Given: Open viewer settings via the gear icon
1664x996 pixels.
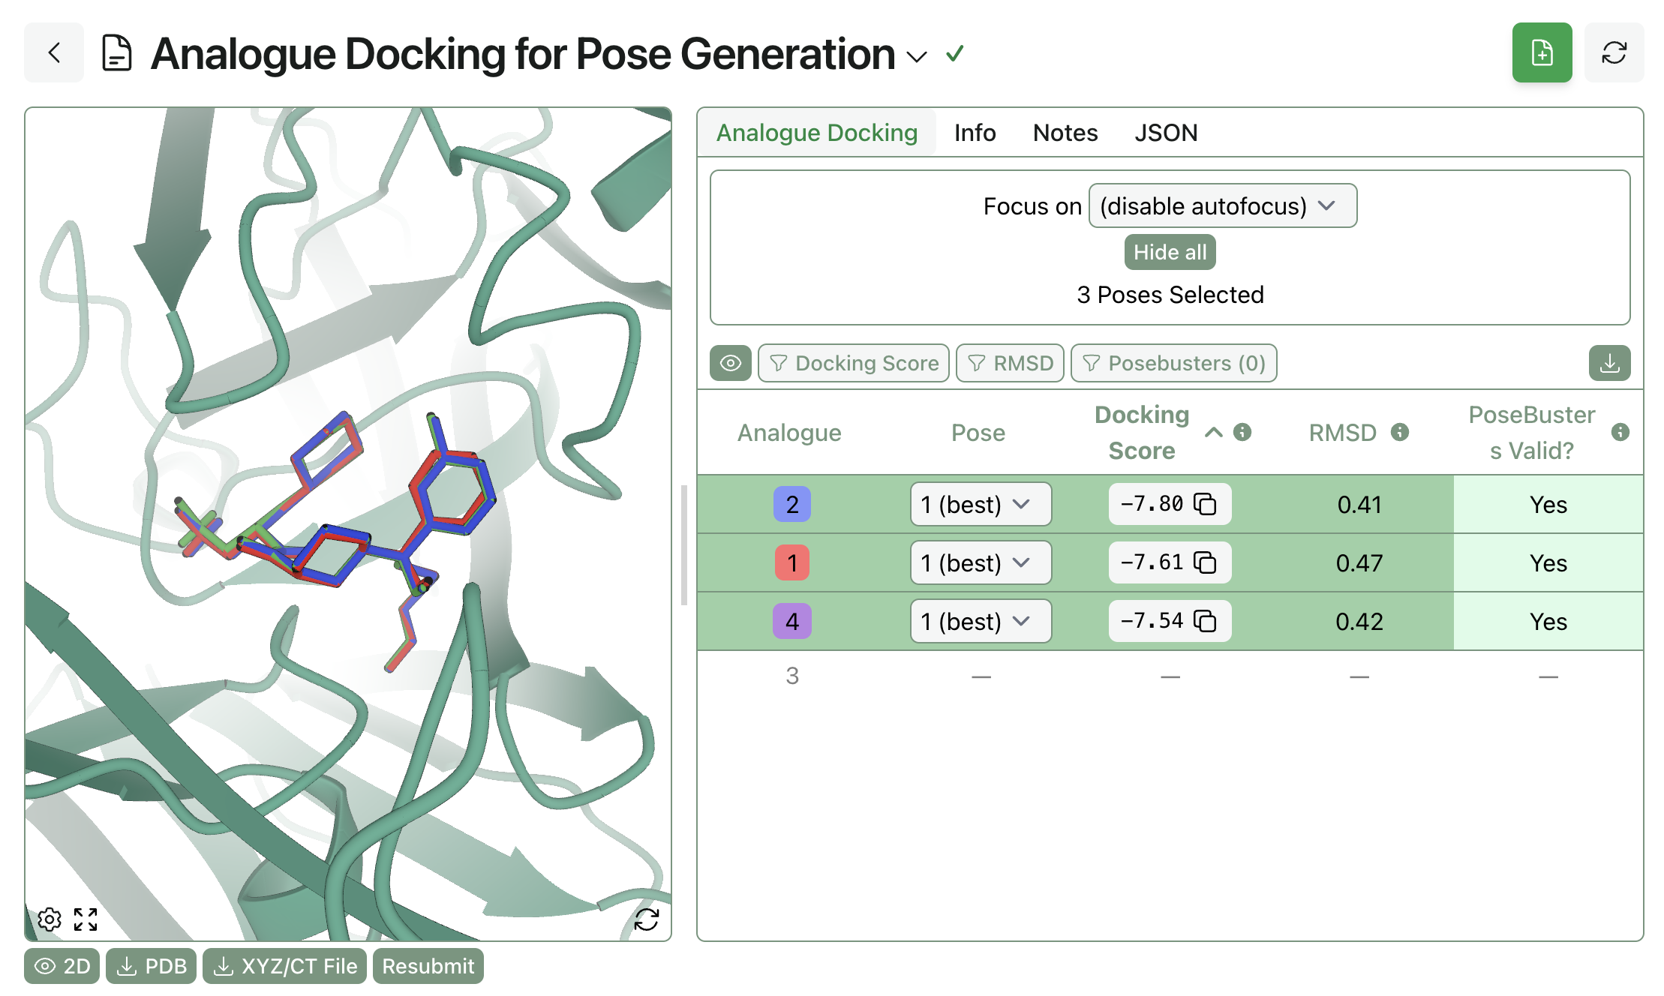Looking at the screenshot, I should pyautogui.click(x=50, y=919).
